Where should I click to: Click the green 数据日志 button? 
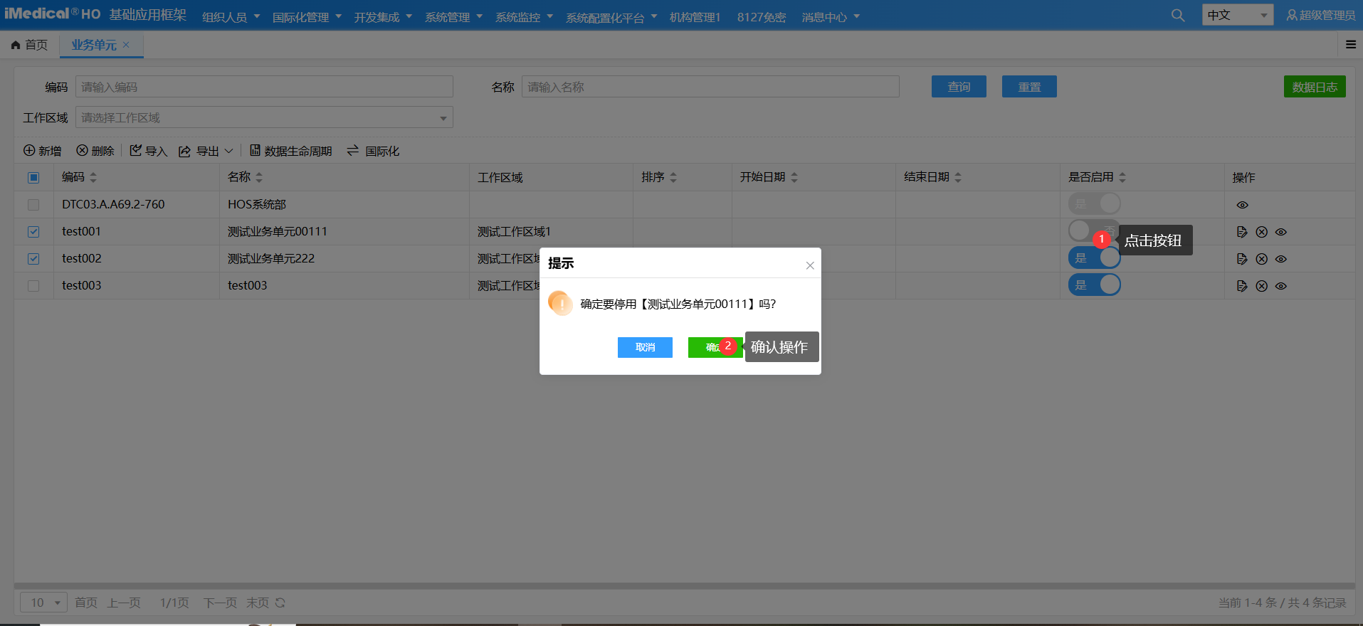pyautogui.click(x=1315, y=87)
